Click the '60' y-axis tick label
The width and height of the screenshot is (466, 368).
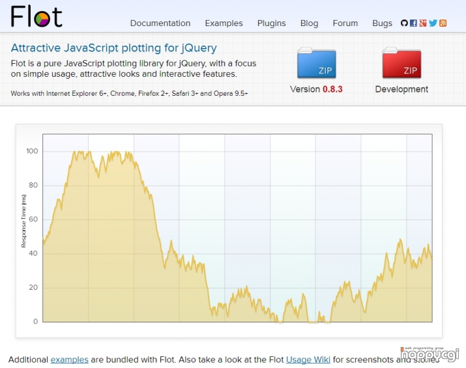click(33, 219)
